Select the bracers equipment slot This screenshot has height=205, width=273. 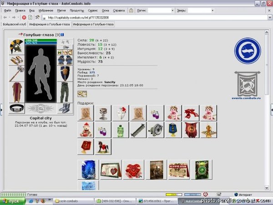coord(16,60)
